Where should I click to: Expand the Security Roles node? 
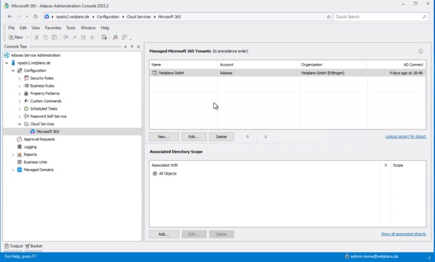(20, 78)
